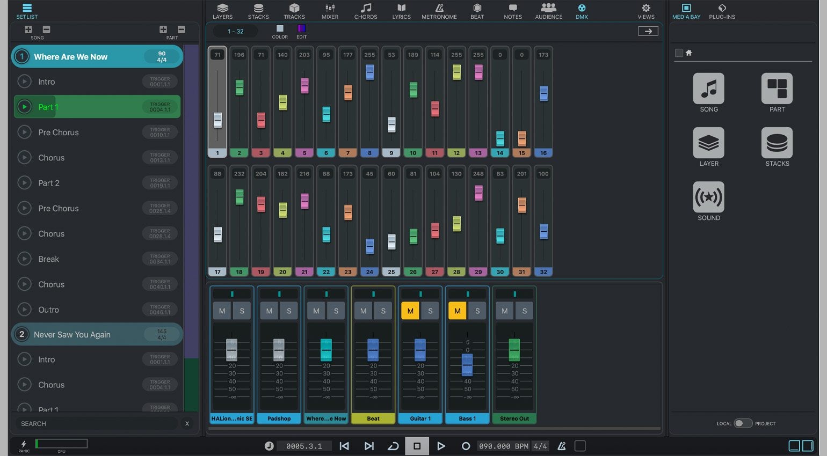Open the NOTES panel
The image size is (827, 456).
click(x=512, y=11)
